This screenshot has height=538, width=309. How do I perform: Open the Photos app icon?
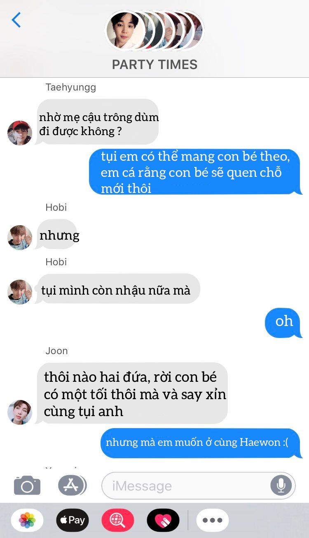[28, 520]
